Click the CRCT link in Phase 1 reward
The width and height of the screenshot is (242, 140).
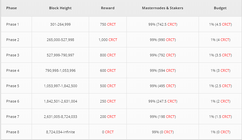tap(111, 24)
